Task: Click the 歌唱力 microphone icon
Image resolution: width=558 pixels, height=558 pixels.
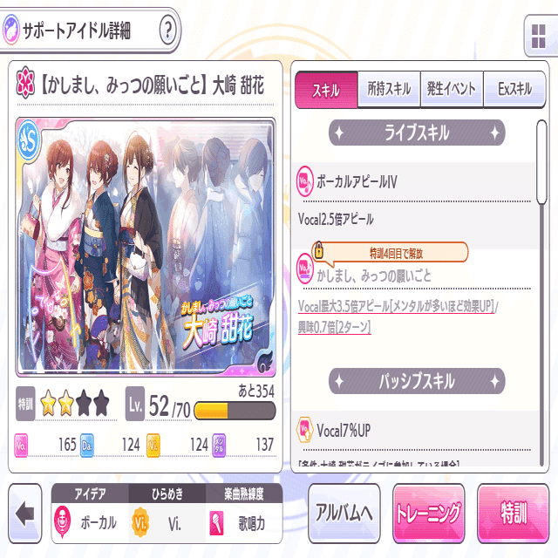Action: pos(217,523)
